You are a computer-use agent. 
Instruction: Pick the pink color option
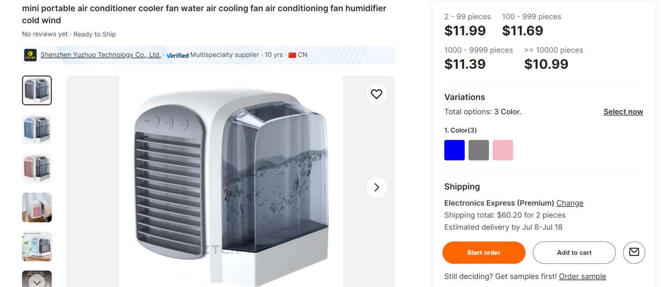coord(502,150)
